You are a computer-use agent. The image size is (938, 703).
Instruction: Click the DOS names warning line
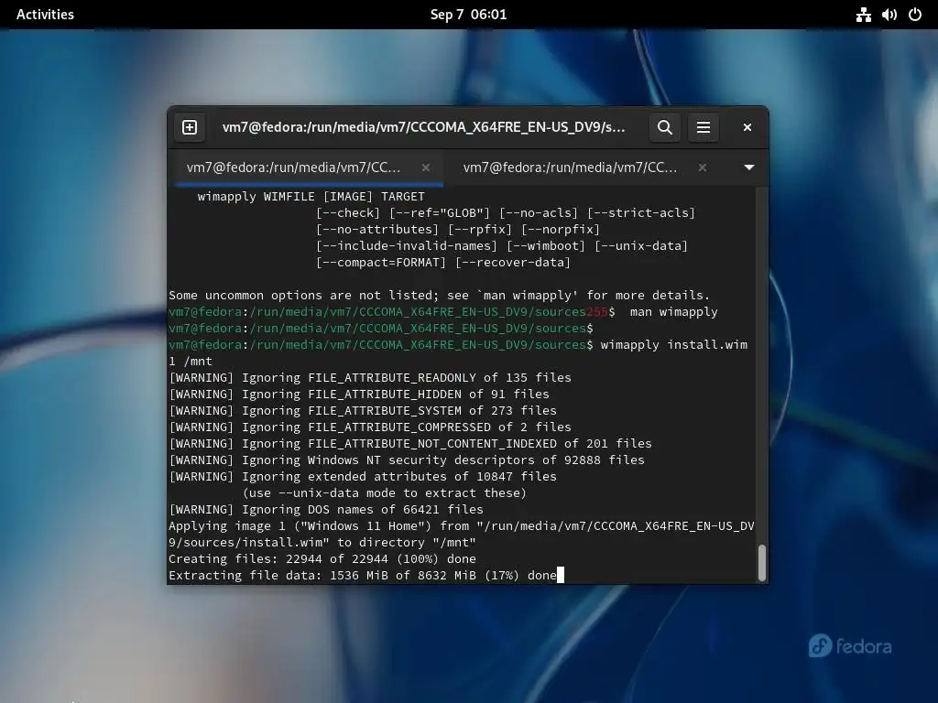(326, 510)
